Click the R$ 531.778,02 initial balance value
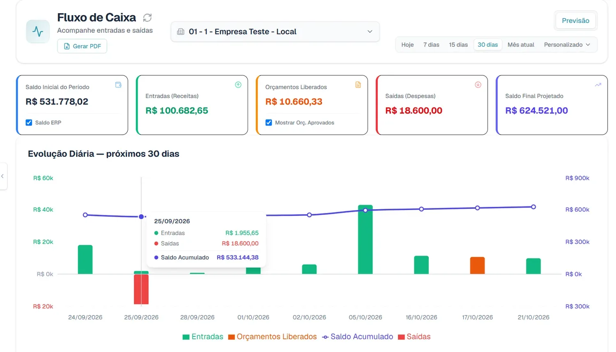The height and width of the screenshot is (352, 616). [x=57, y=102]
